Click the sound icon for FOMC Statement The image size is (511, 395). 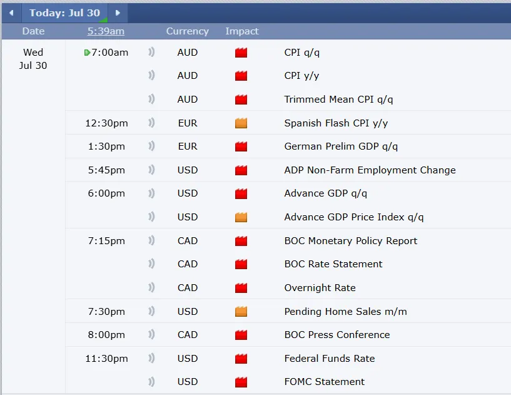point(151,382)
